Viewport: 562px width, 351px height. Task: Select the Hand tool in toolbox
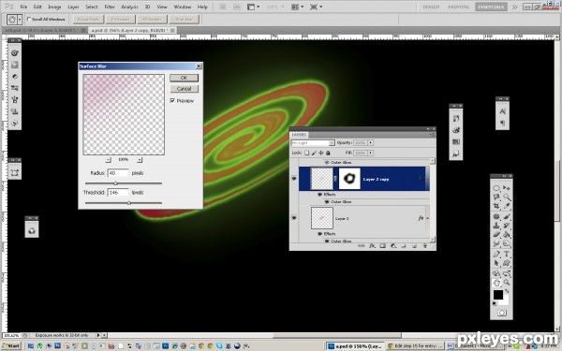[x=496, y=283]
